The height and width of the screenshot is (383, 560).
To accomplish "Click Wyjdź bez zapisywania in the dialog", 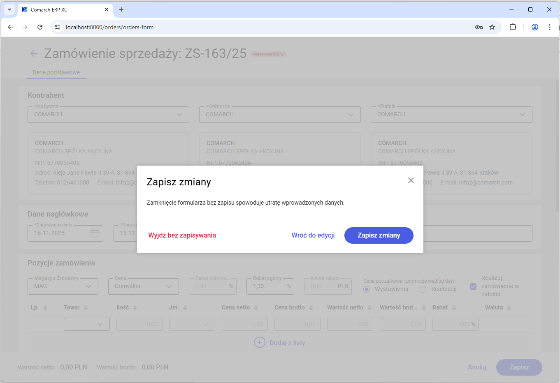I will point(182,235).
